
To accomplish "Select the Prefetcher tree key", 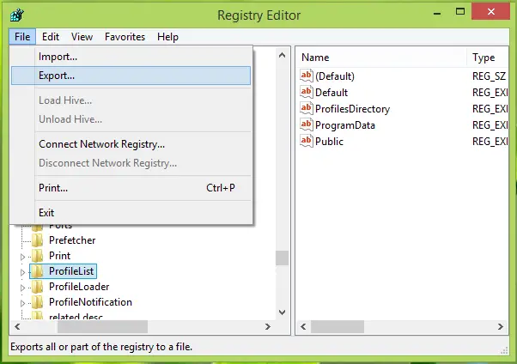I will point(72,240).
